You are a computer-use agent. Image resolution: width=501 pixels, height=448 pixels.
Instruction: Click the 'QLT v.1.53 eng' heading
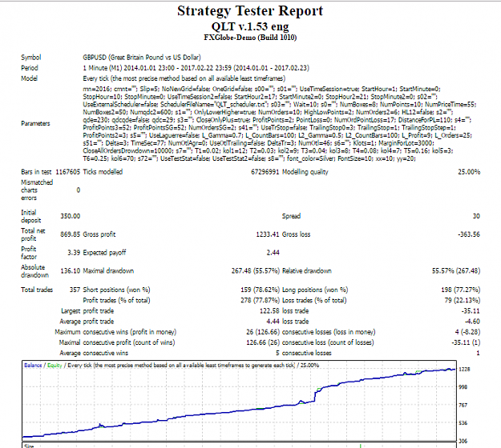pos(250,26)
